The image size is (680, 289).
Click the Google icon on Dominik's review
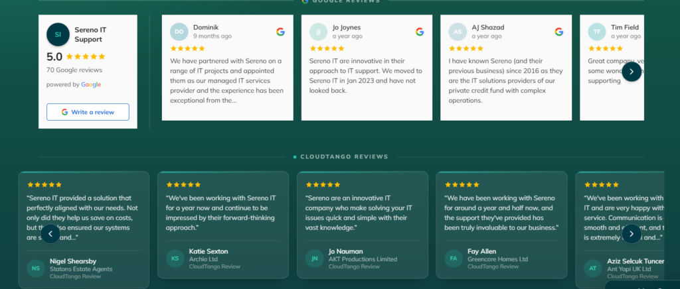click(281, 32)
